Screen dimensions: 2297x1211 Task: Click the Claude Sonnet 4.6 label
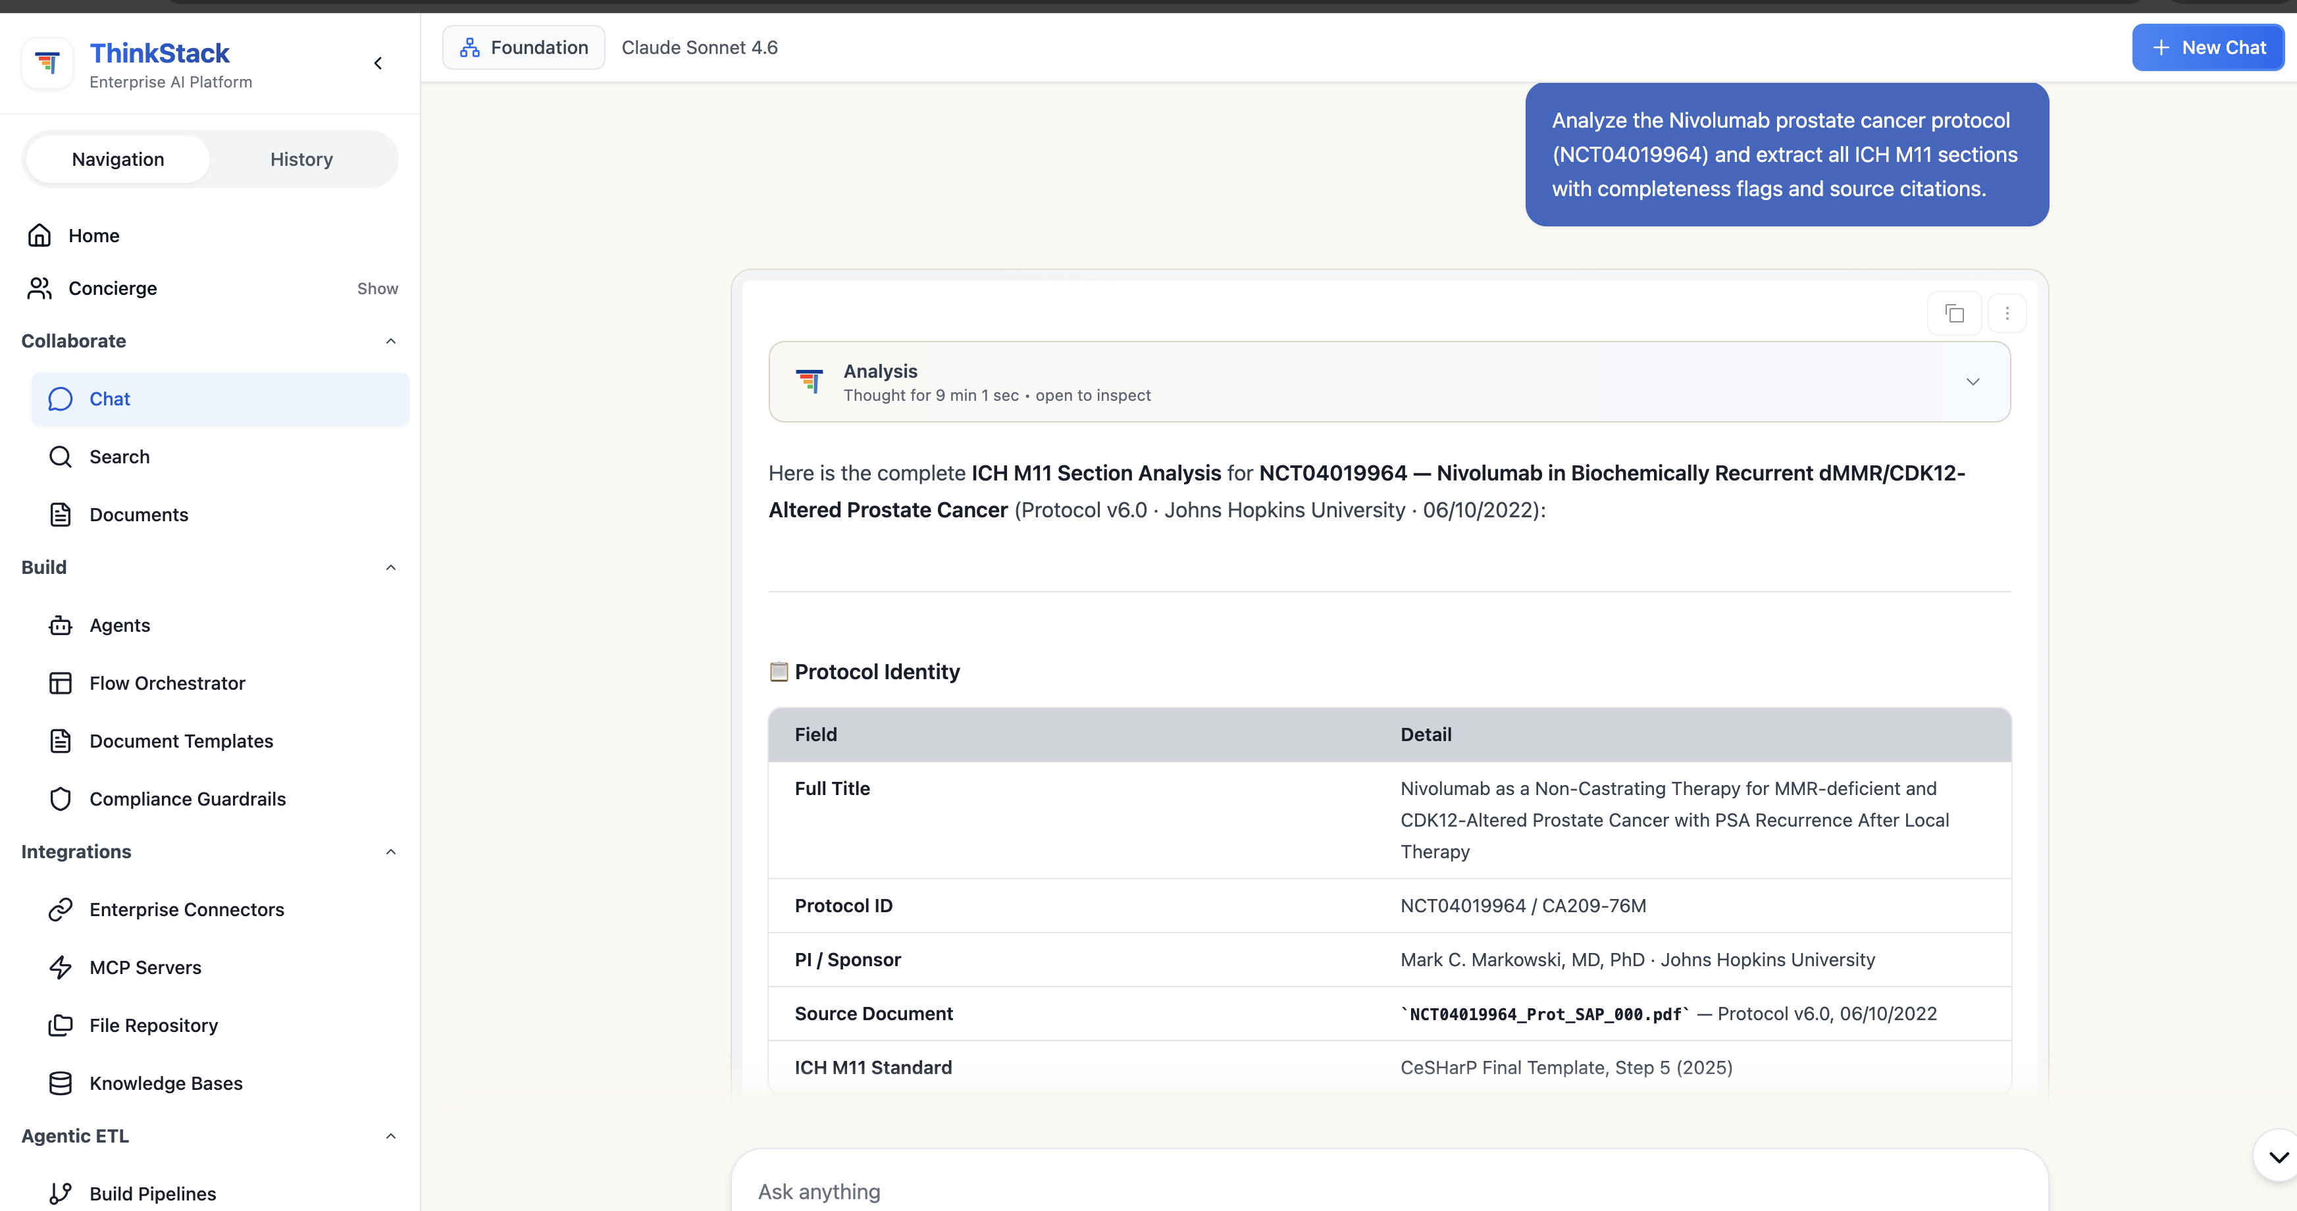pos(699,47)
